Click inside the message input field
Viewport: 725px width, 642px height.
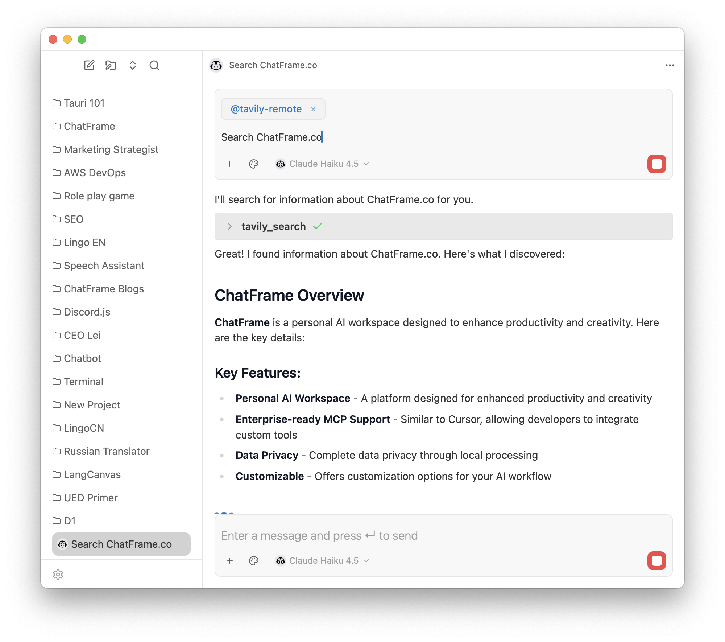(x=399, y=535)
